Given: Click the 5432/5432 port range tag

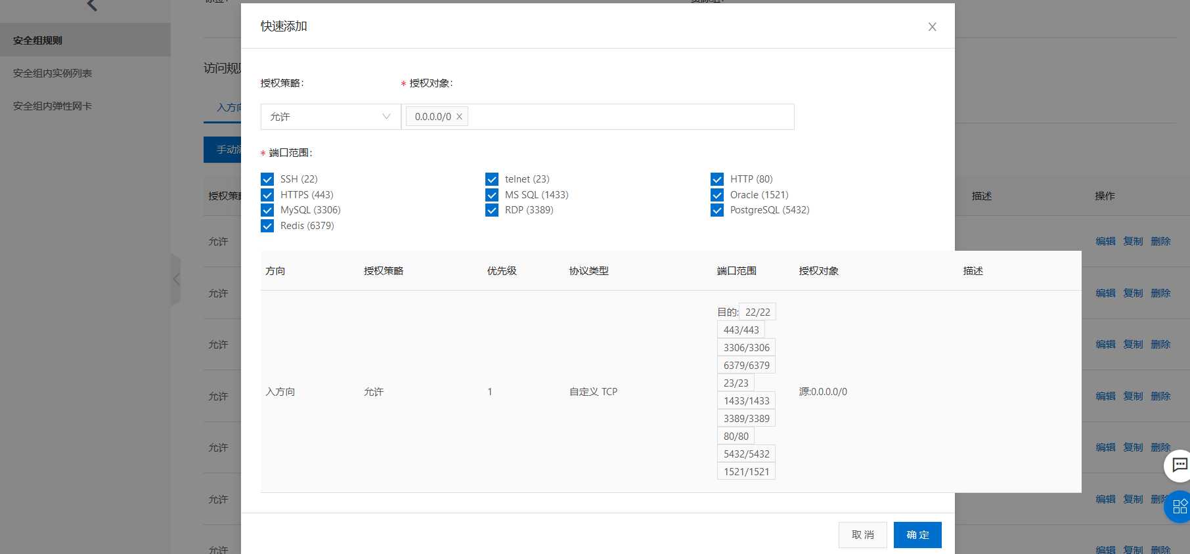Looking at the screenshot, I should [746, 454].
